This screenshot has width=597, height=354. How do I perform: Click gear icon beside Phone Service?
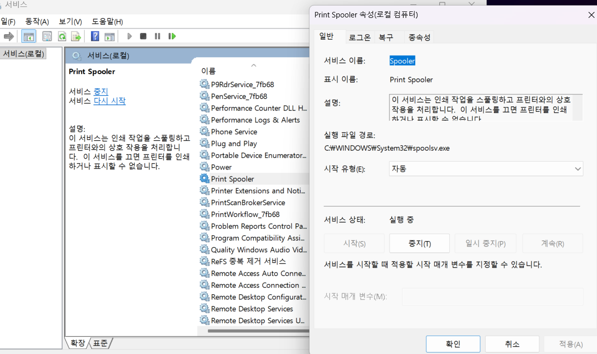pos(204,132)
